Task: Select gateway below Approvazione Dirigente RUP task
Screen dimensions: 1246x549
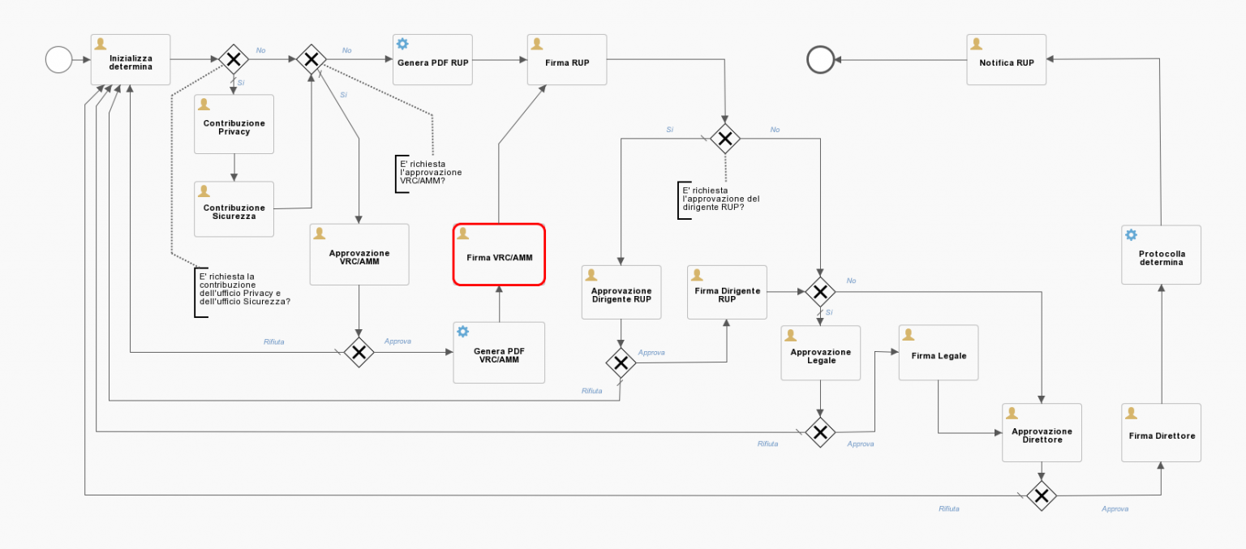Action: point(621,362)
